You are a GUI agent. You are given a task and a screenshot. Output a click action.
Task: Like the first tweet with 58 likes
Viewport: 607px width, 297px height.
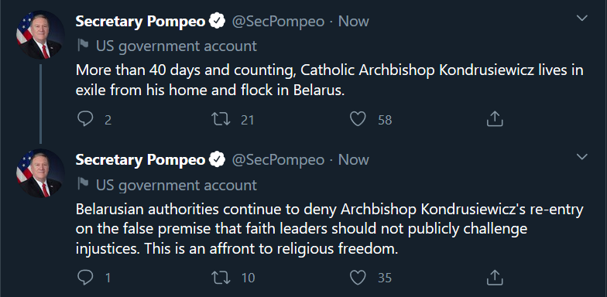pos(358,119)
